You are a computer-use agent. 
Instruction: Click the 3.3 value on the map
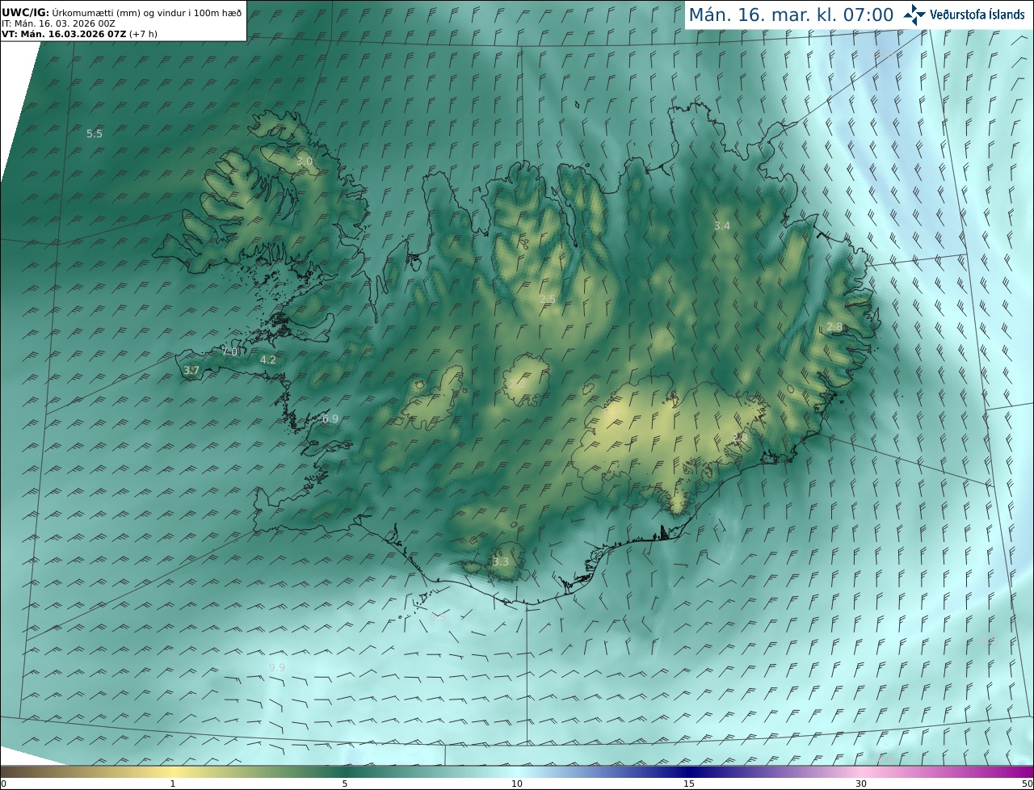[x=501, y=561]
